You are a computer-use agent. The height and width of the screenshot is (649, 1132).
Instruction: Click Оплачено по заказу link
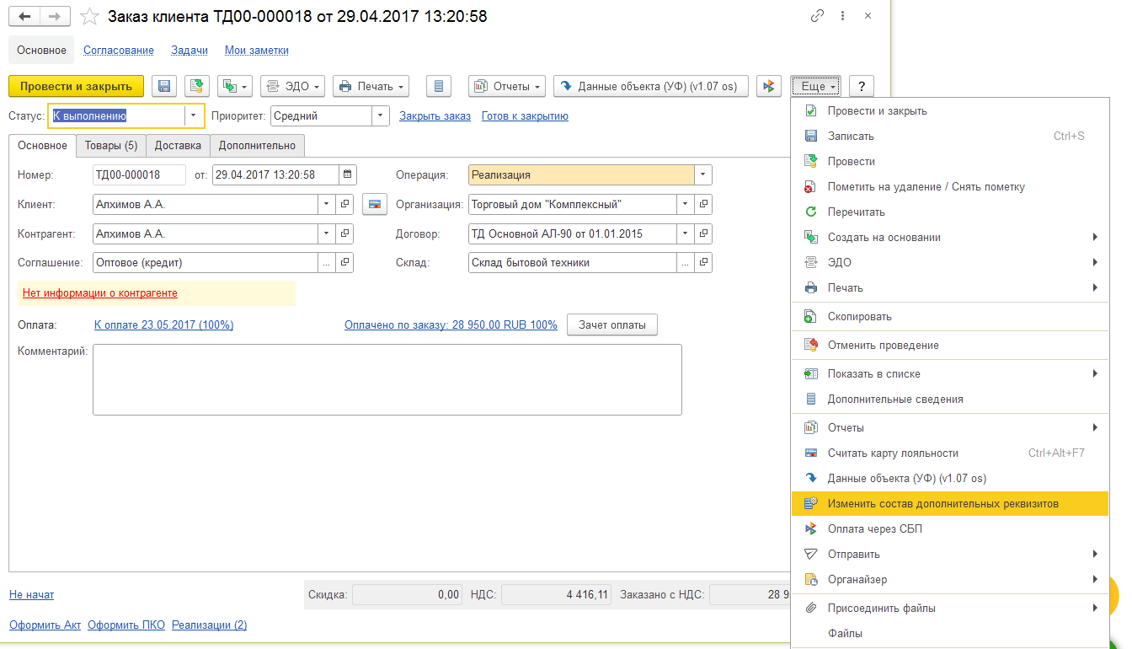[451, 324]
